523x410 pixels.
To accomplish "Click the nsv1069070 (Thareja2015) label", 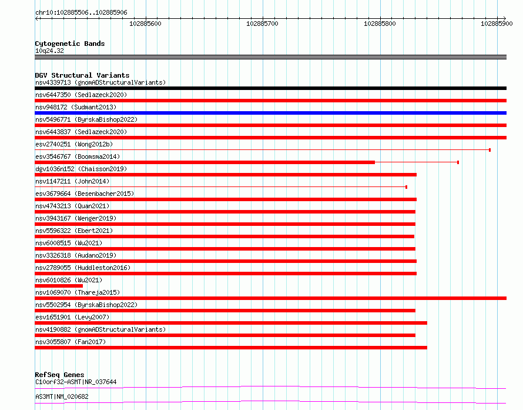I will click(x=78, y=292).
